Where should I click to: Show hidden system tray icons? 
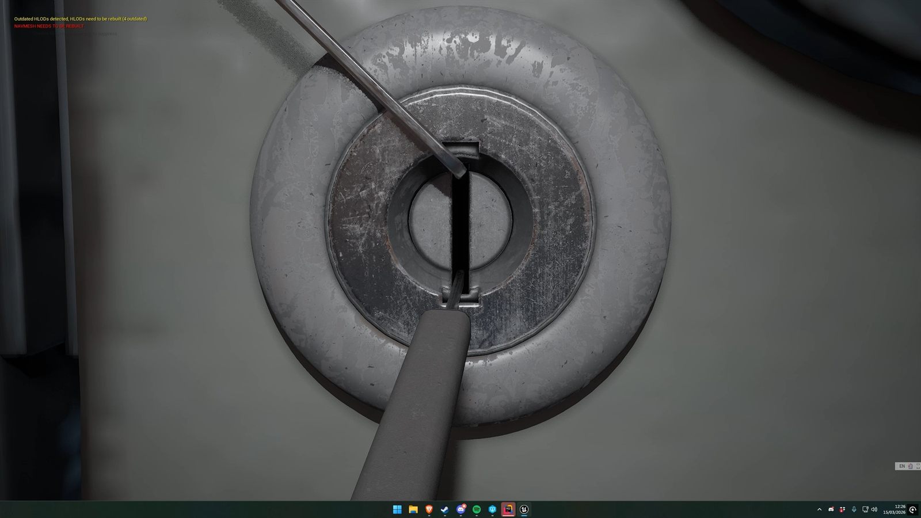[x=819, y=509]
